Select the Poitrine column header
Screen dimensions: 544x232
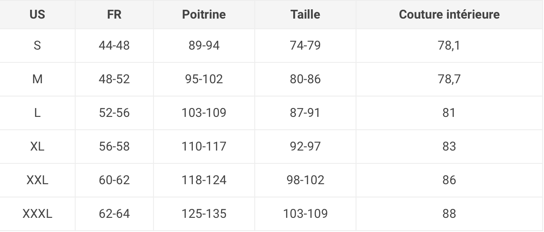coord(204,14)
